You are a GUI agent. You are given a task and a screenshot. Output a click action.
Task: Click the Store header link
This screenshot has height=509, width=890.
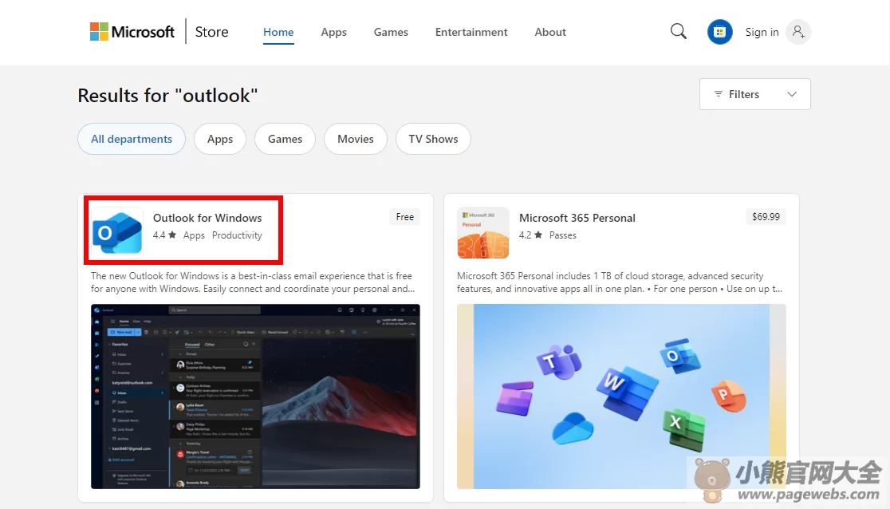pos(211,32)
